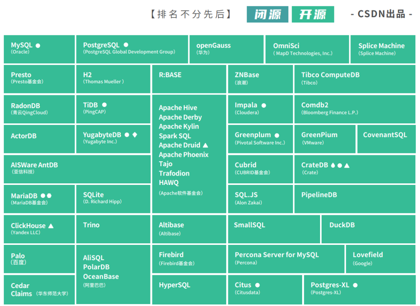Viewport: 420px width, 306px height.
Task: Click the white dot beside MySQL
Action: point(38,46)
